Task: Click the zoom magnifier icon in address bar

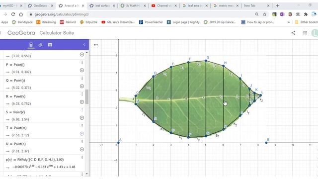Action: [257, 14]
